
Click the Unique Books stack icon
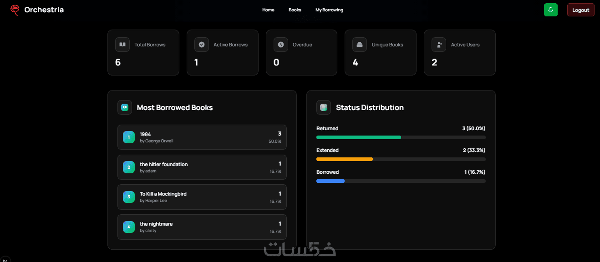tap(360, 45)
